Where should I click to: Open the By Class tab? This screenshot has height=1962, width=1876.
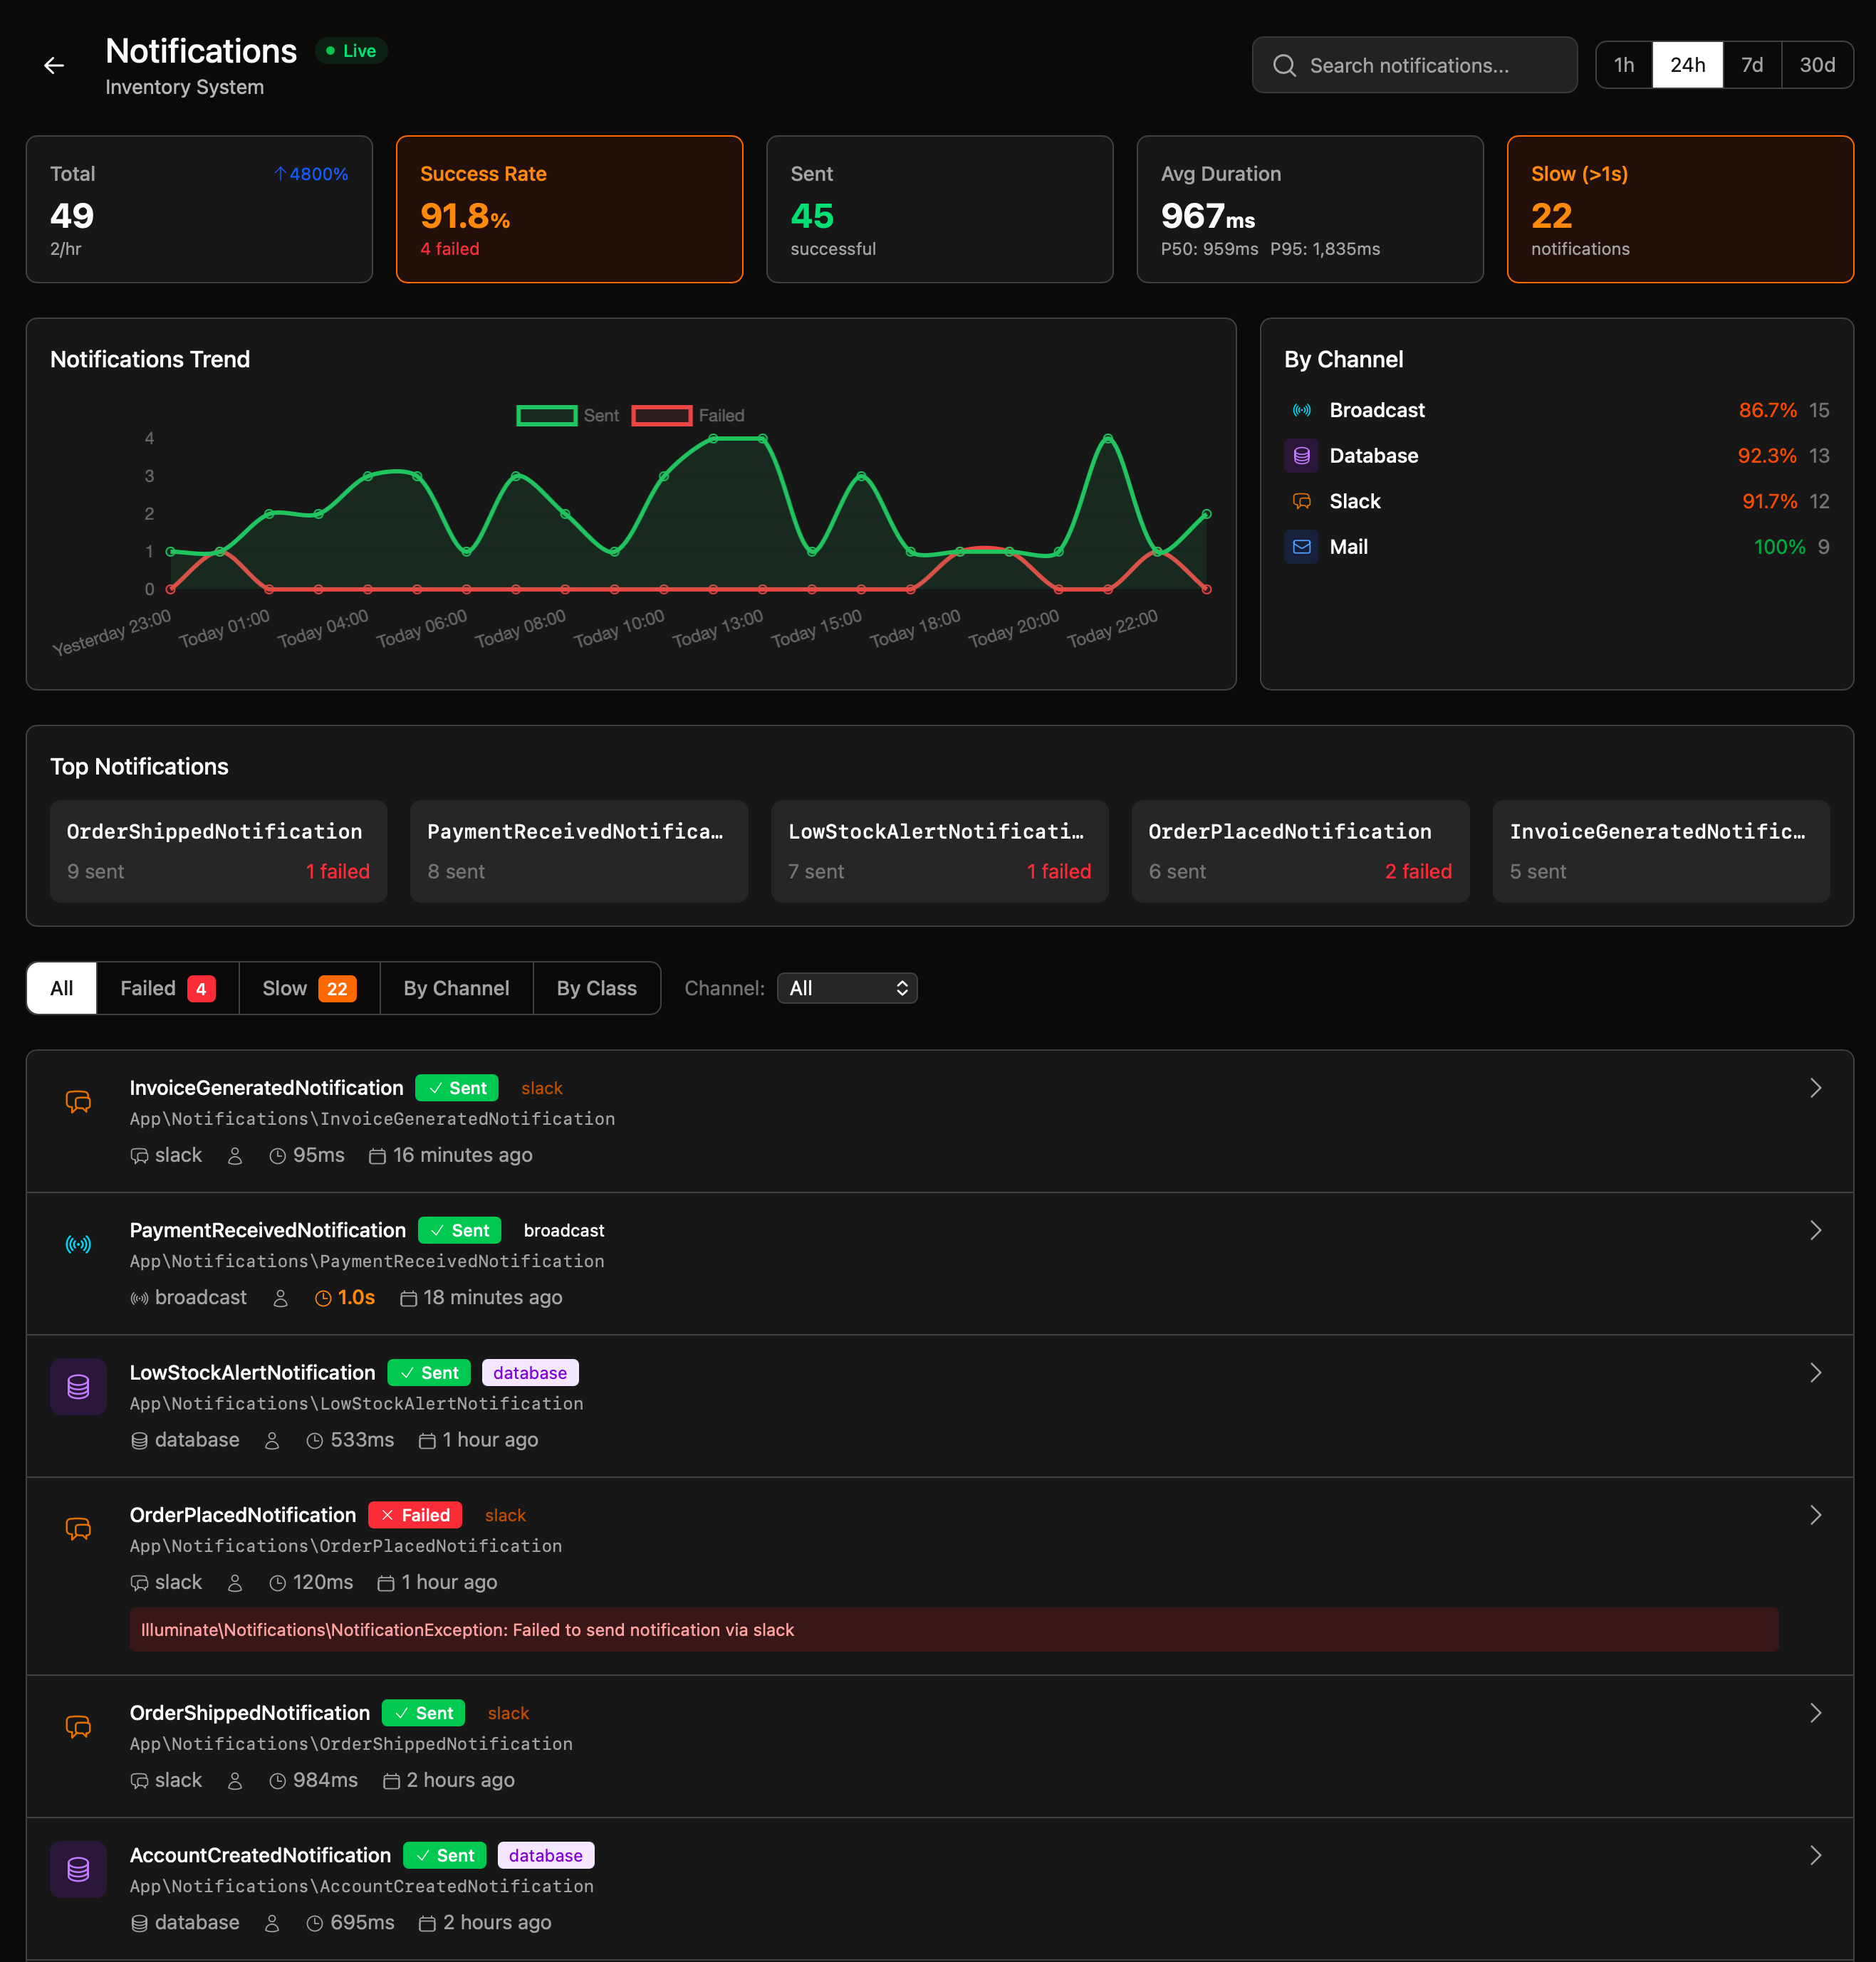point(596,989)
